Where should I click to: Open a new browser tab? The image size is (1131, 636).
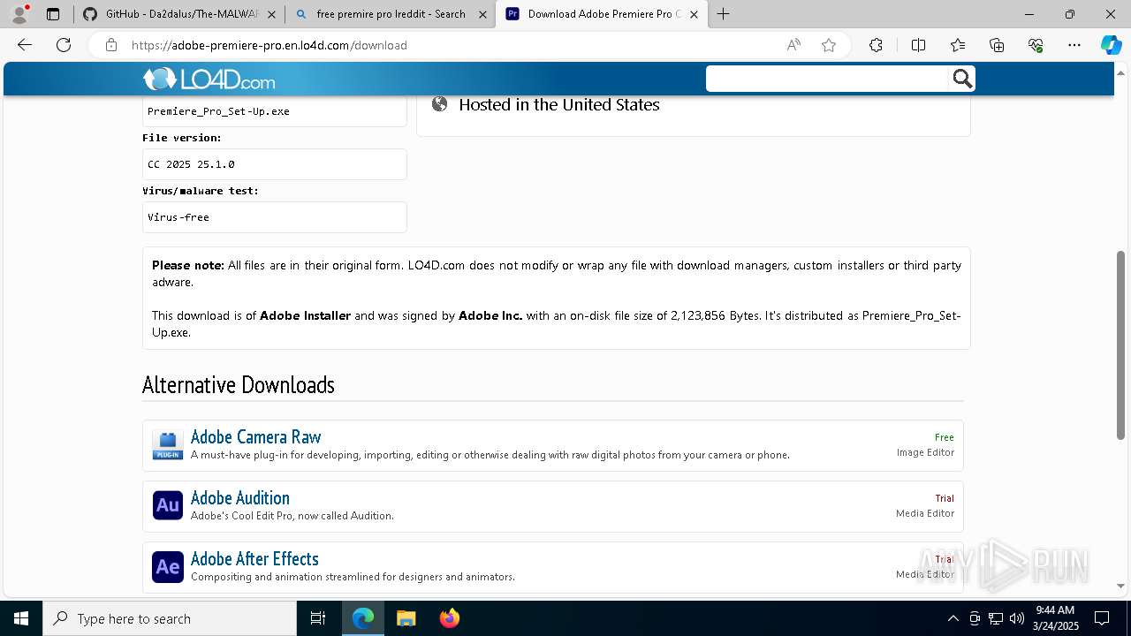click(723, 14)
